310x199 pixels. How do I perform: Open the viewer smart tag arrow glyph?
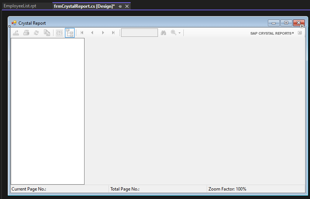(x=302, y=26)
